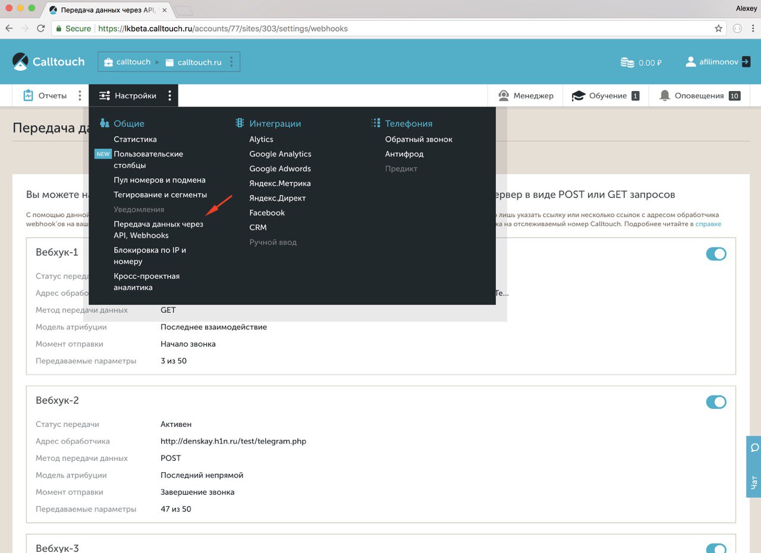761x553 pixels.
Task: Click the Телефония section grid icon
Action: pos(376,123)
